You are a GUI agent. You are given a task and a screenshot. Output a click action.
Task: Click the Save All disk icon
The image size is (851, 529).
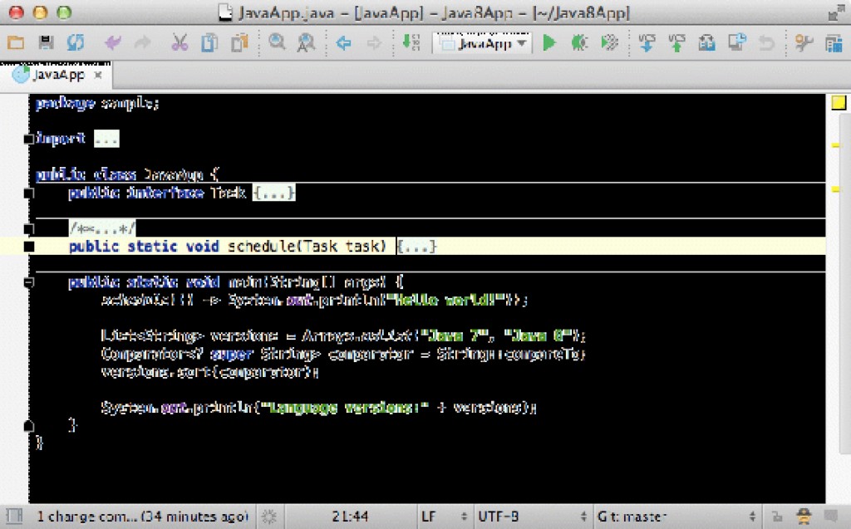pyautogui.click(x=46, y=42)
